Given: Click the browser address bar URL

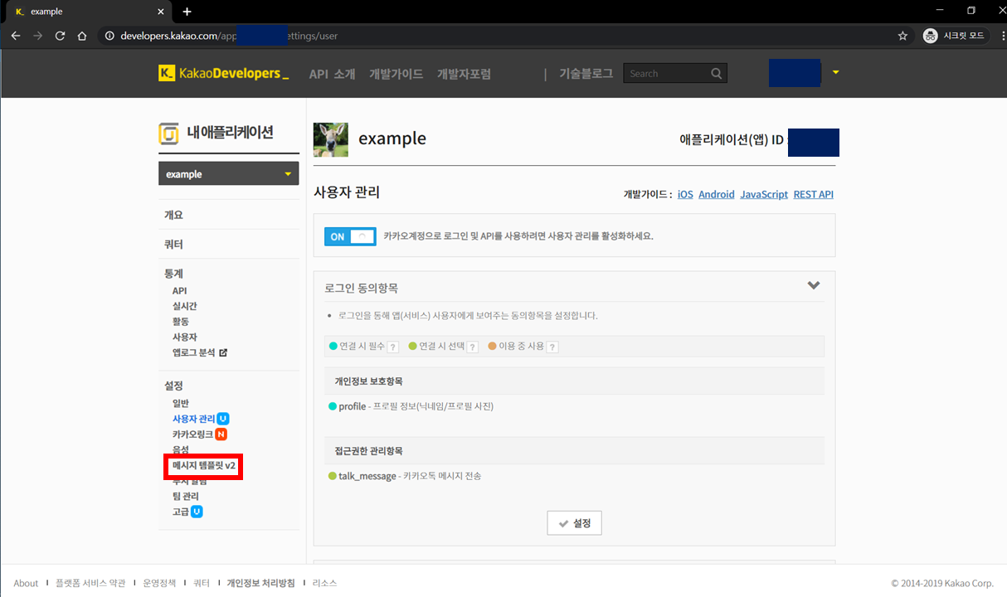Looking at the screenshot, I should pyautogui.click(x=229, y=36).
